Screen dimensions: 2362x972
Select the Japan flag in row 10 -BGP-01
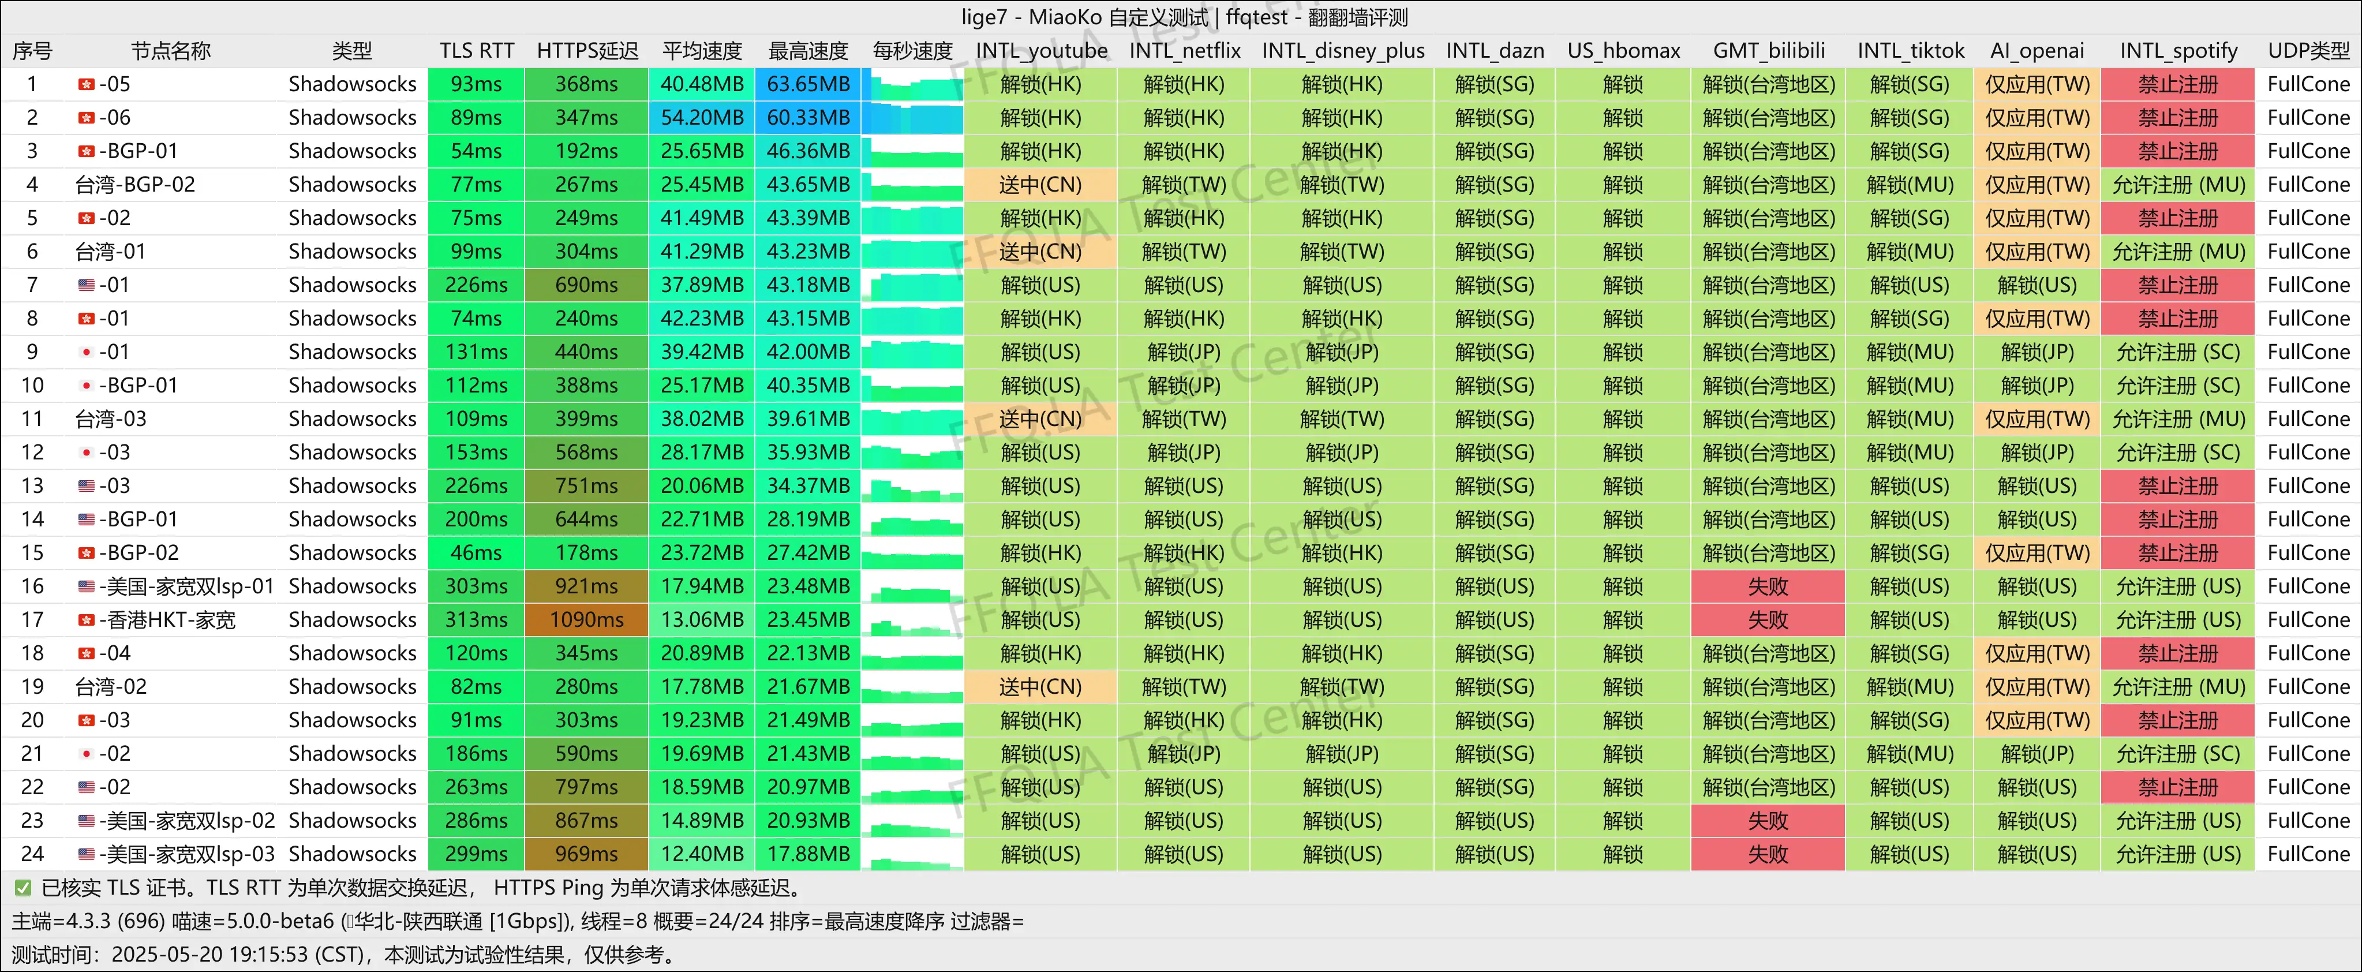[x=86, y=385]
